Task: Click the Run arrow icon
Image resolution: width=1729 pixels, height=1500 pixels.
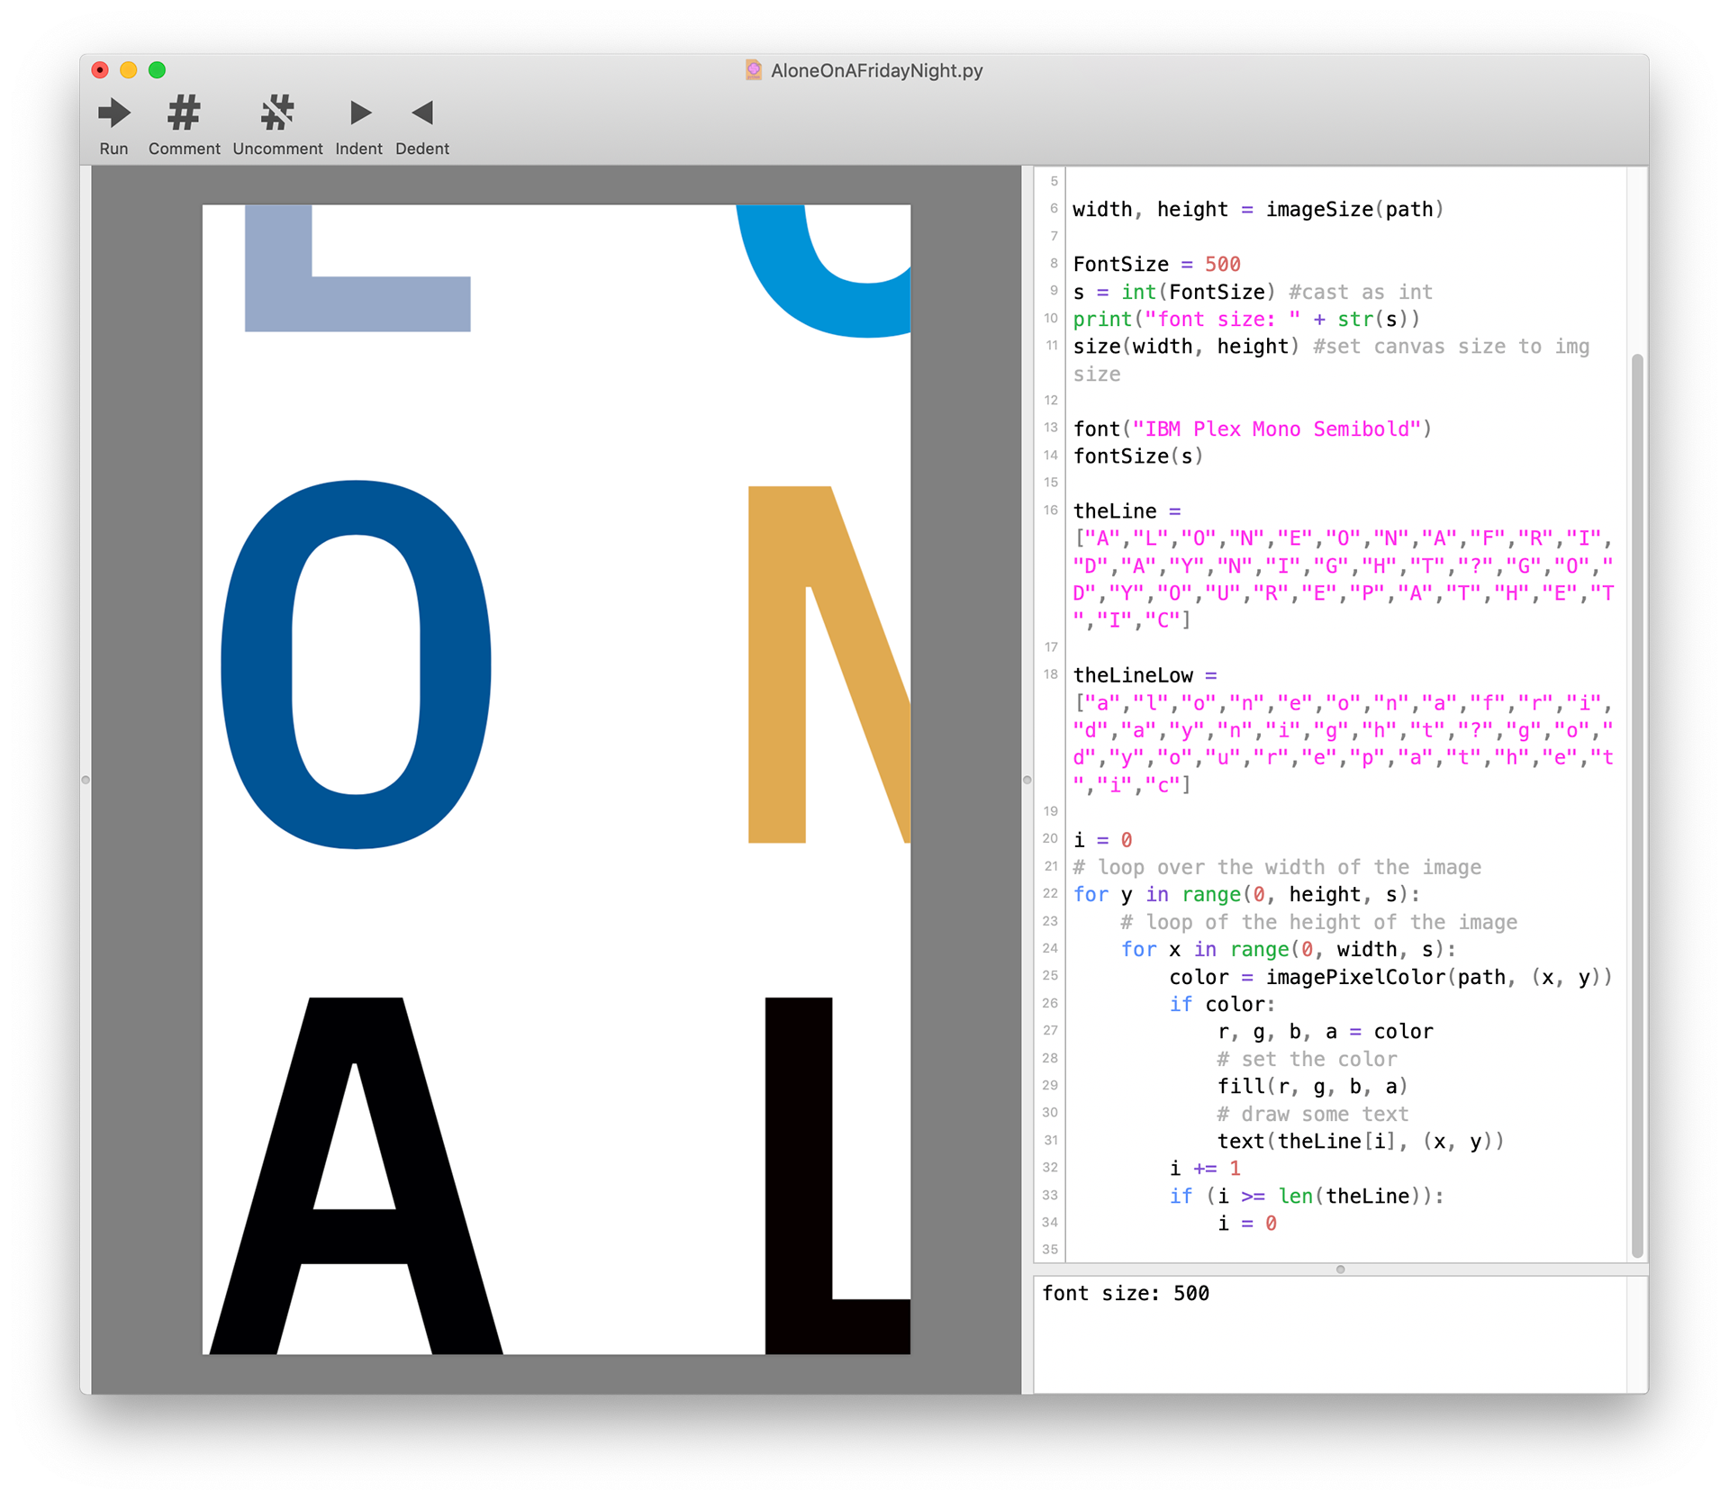Action: click(x=114, y=113)
